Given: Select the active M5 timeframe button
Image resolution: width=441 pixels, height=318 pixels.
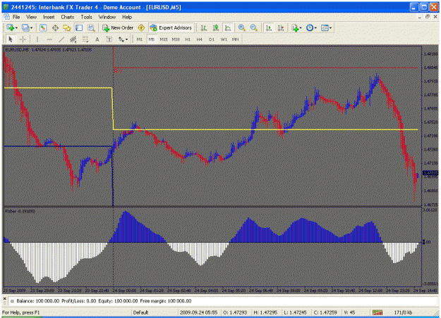Looking at the screenshot, I should coord(152,39).
